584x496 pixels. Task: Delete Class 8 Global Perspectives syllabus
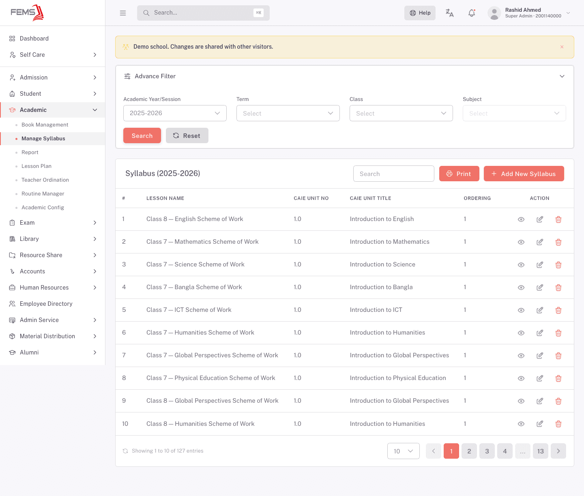pos(558,401)
